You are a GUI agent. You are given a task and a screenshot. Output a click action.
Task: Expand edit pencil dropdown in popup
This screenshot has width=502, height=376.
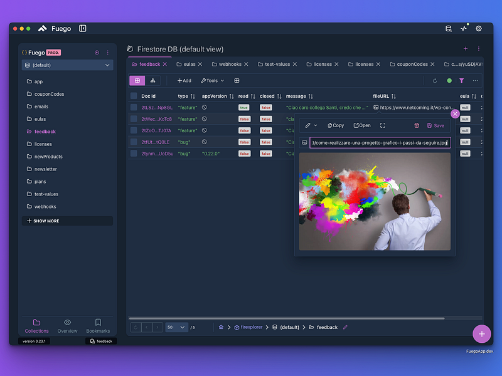point(311,125)
